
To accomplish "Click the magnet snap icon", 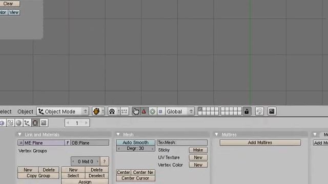I will 259,111.
